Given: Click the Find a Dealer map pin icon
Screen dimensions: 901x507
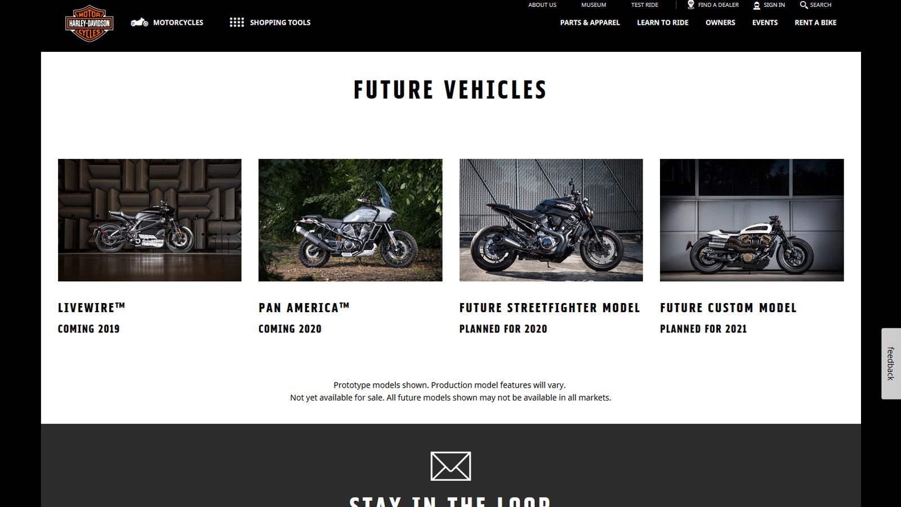Looking at the screenshot, I should 690,5.
